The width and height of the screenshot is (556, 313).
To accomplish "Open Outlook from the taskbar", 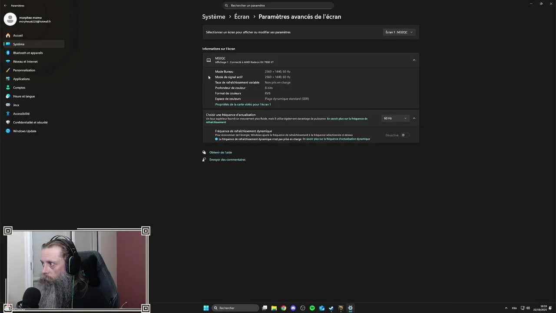I will pos(322,308).
